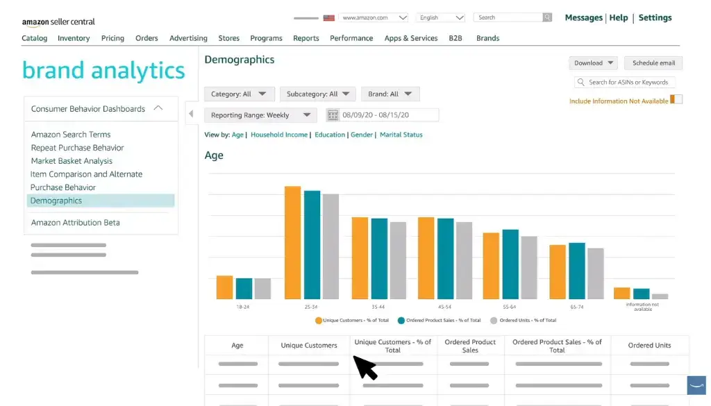The height and width of the screenshot is (406, 711).
Task: Open Messages link in header
Action: coord(583,17)
